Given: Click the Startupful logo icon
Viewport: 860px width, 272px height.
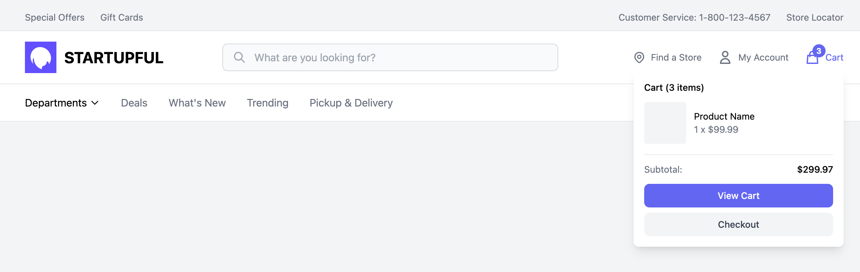Looking at the screenshot, I should 40,57.
